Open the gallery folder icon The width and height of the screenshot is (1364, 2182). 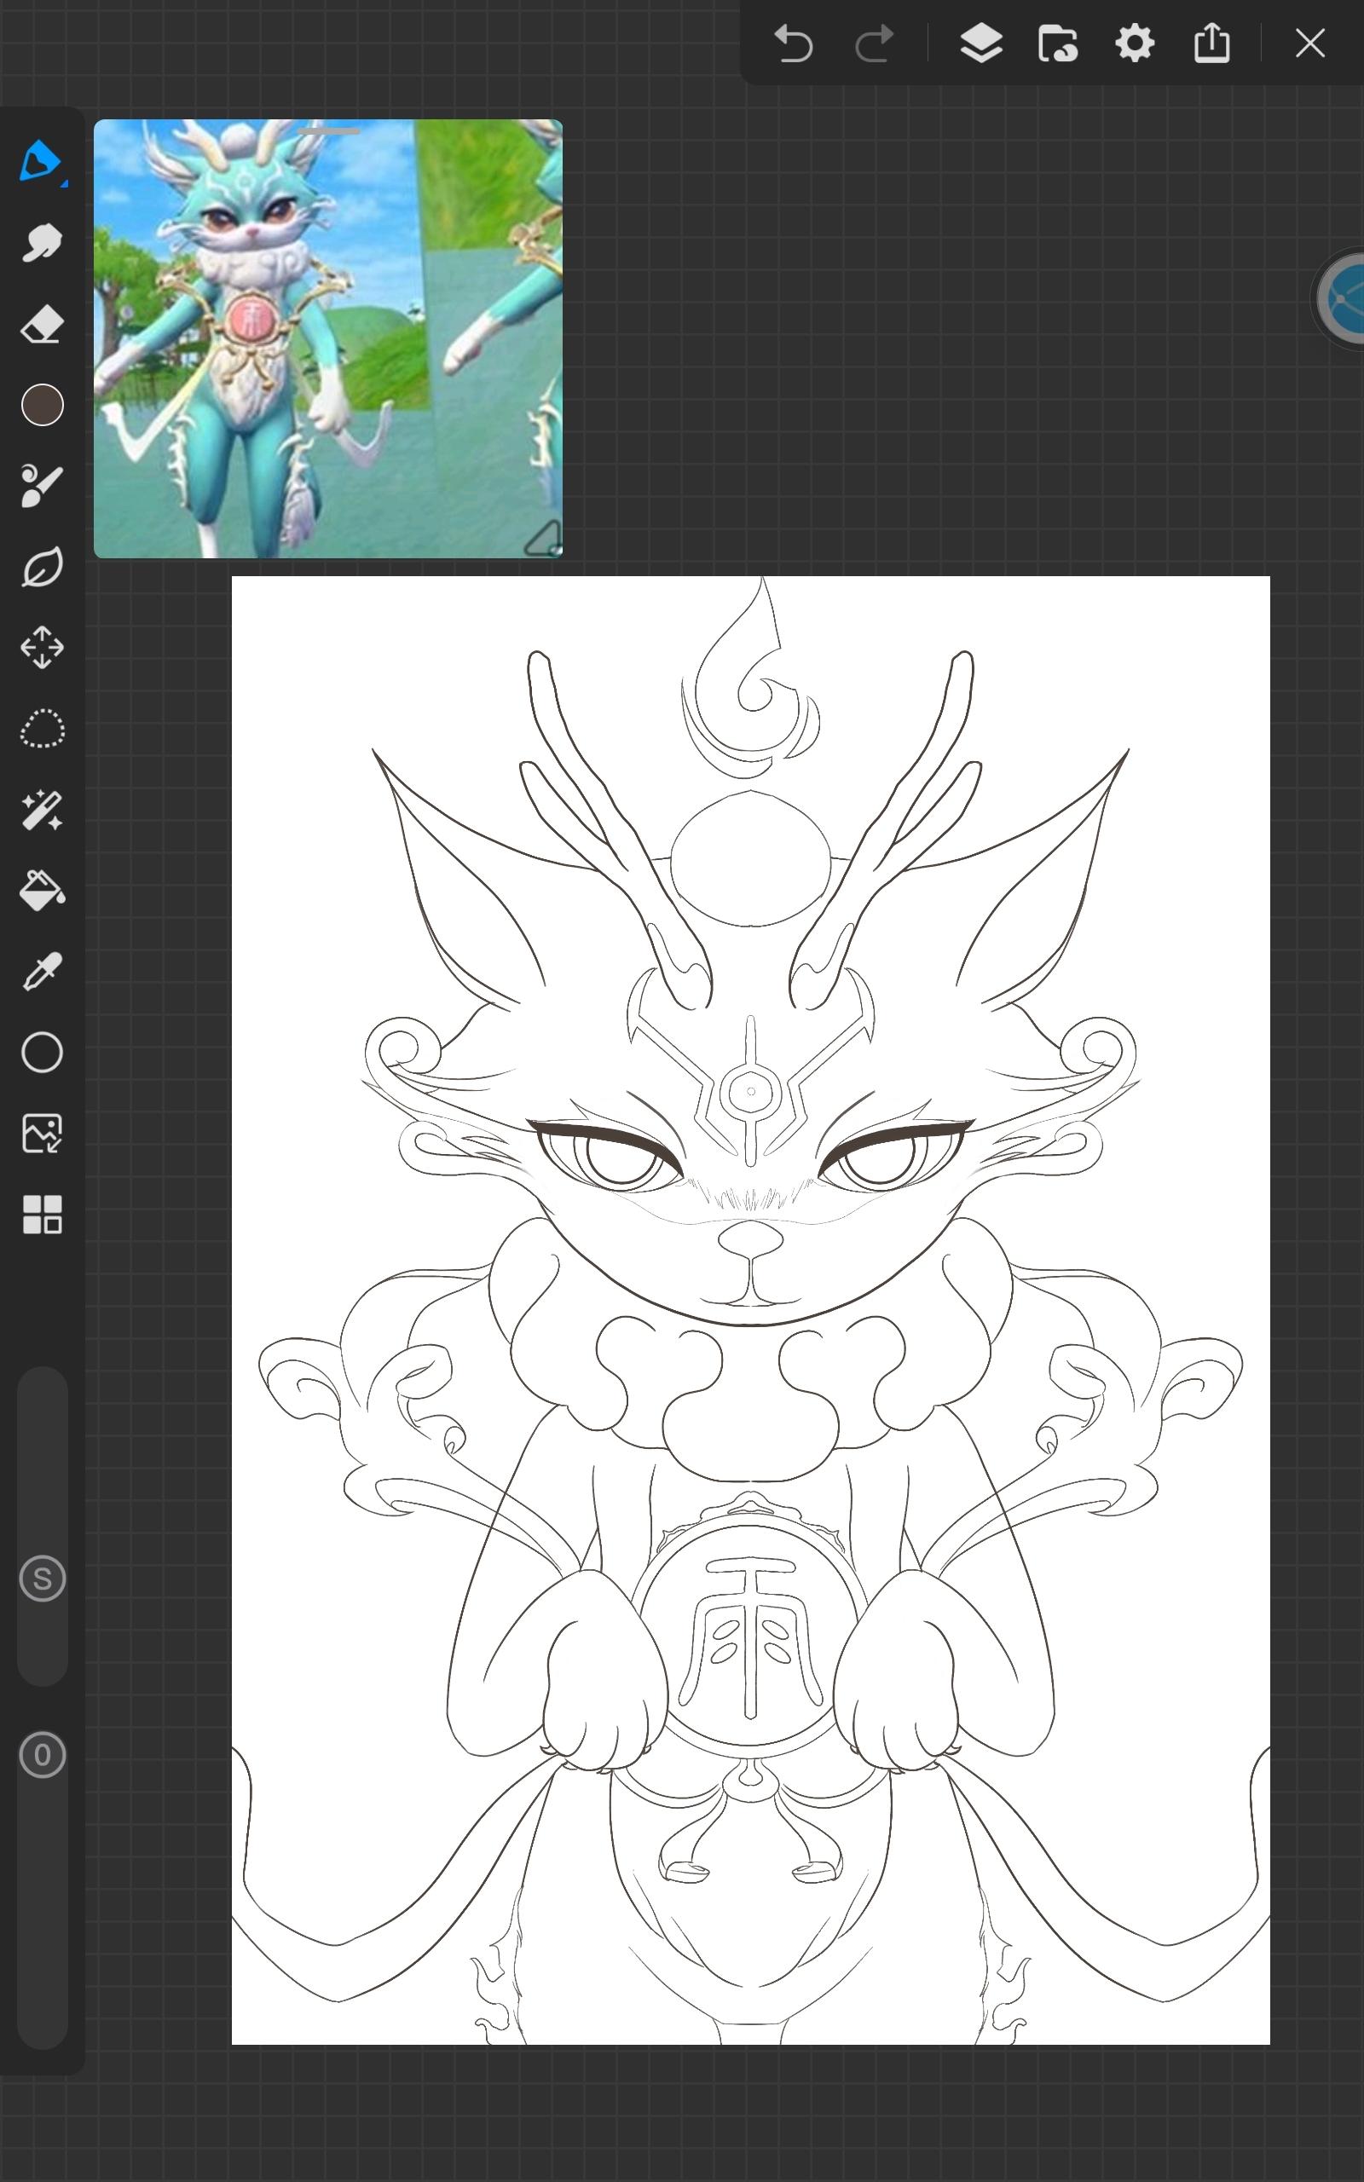coord(1057,43)
